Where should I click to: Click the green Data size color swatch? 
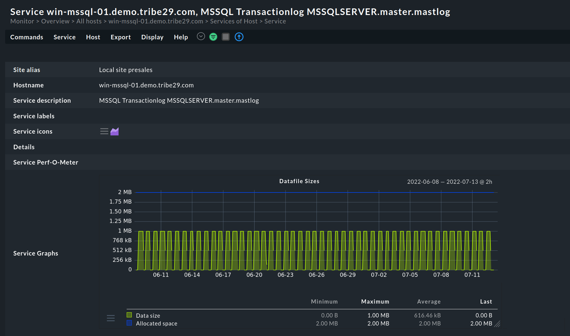pyautogui.click(x=129, y=315)
